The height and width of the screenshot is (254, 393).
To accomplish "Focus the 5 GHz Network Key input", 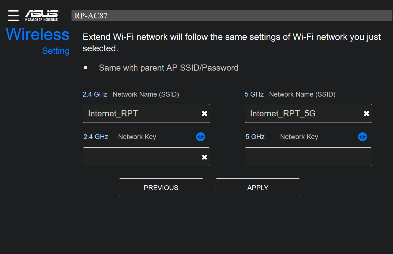I will click(x=308, y=157).
